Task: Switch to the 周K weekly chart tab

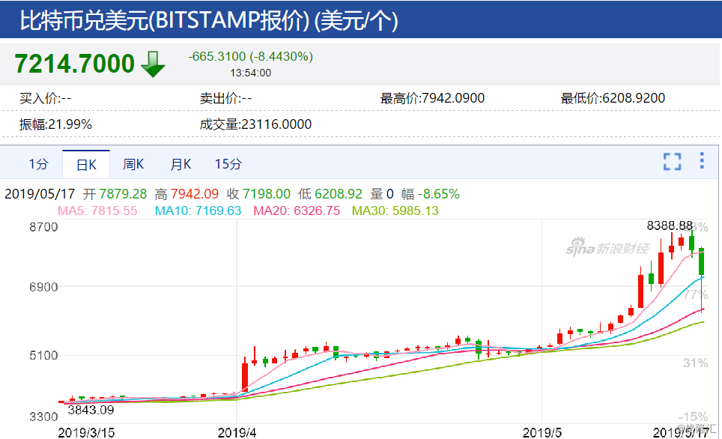Action: (x=133, y=163)
